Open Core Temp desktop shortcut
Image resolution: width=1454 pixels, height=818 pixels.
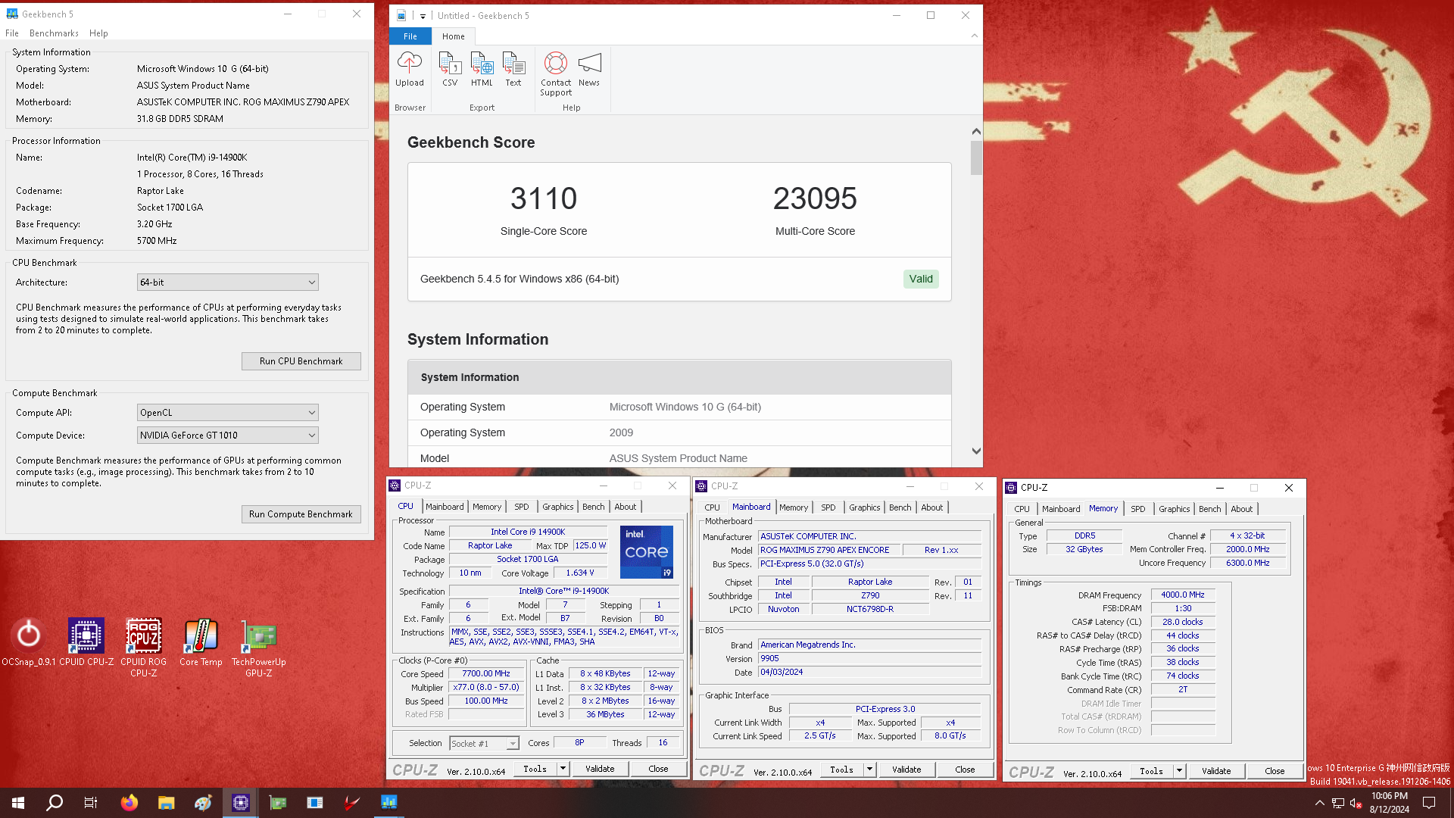201,642
